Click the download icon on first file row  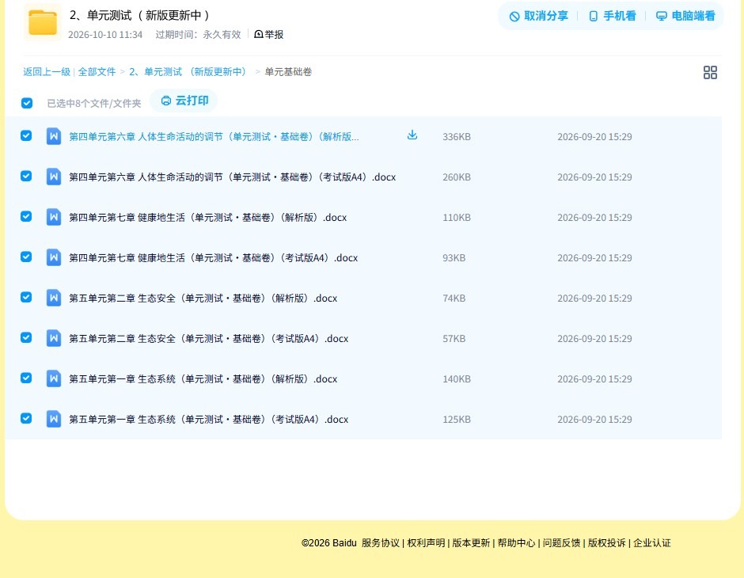412,135
